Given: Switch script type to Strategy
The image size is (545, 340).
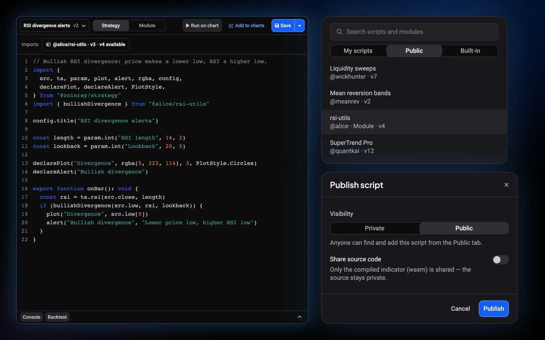Looking at the screenshot, I should pyautogui.click(x=111, y=26).
